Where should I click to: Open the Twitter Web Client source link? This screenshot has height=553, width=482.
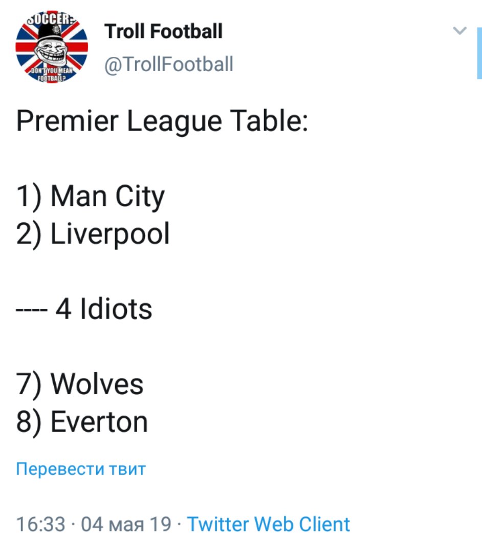(269, 524)
